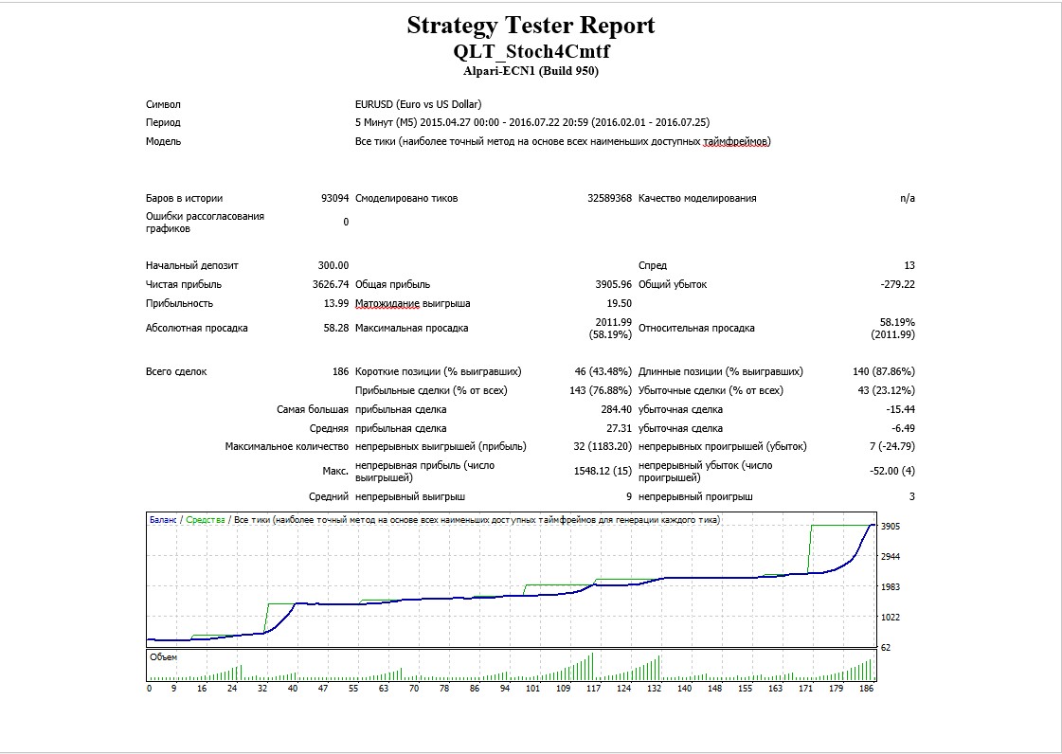Image resolution: width=1062 pixels, height=754 pixels.
Task: Click the 'Баров в истории' label
Action: [x=184, y=199]
